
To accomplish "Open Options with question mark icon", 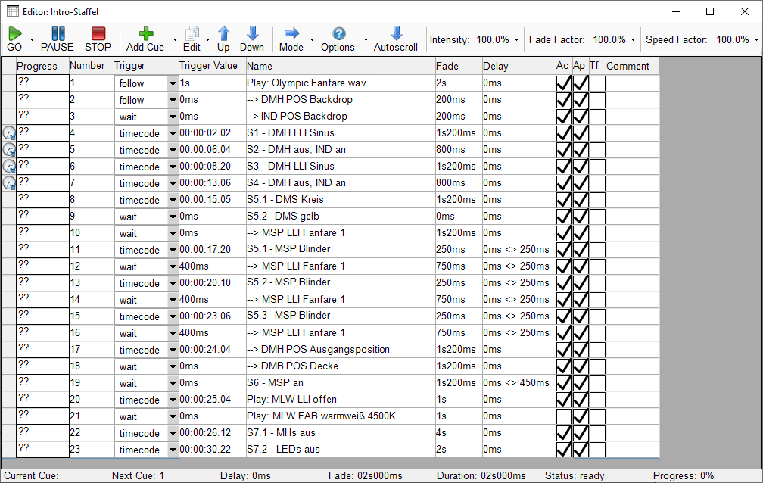I will coord(338,33).
